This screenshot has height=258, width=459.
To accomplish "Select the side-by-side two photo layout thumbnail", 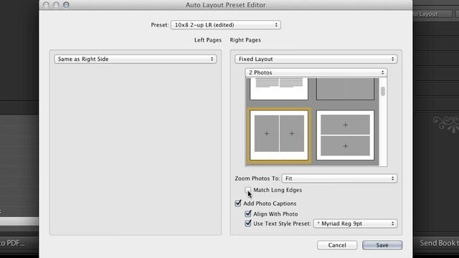I will (279, 135).
